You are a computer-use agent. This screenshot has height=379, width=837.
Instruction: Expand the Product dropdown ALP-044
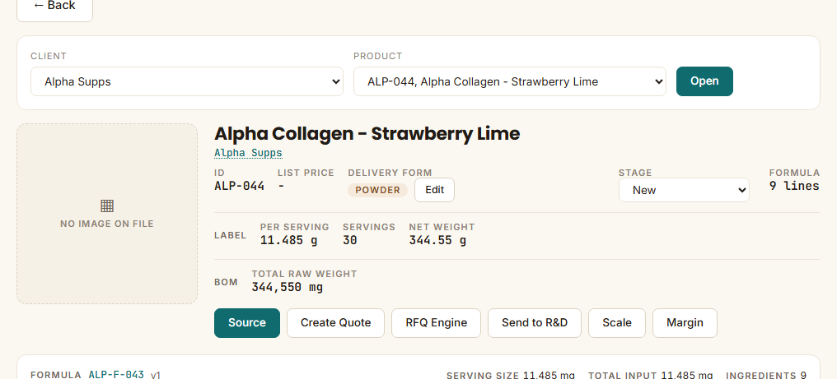(510, 81)
